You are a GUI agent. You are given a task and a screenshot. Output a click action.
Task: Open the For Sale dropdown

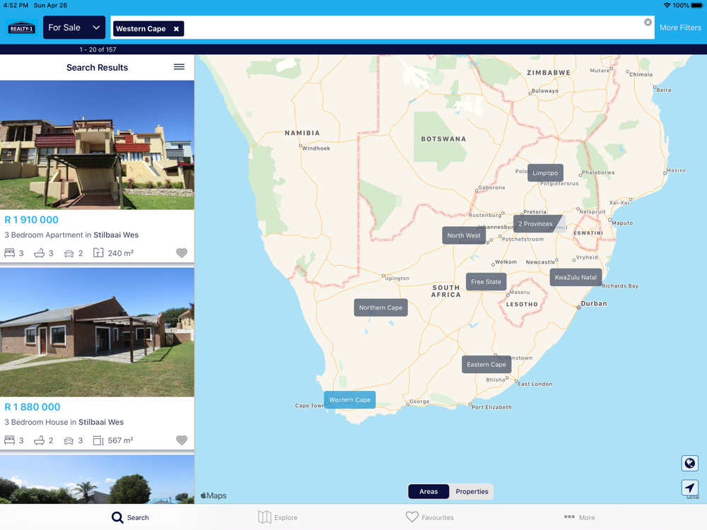pyautogui.click(x=74, y=28)
